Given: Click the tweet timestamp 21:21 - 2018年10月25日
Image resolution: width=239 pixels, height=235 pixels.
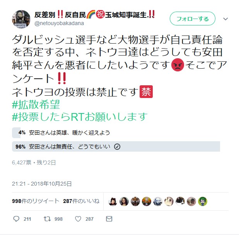Looking at the screenshot, I should pos(42,184).
